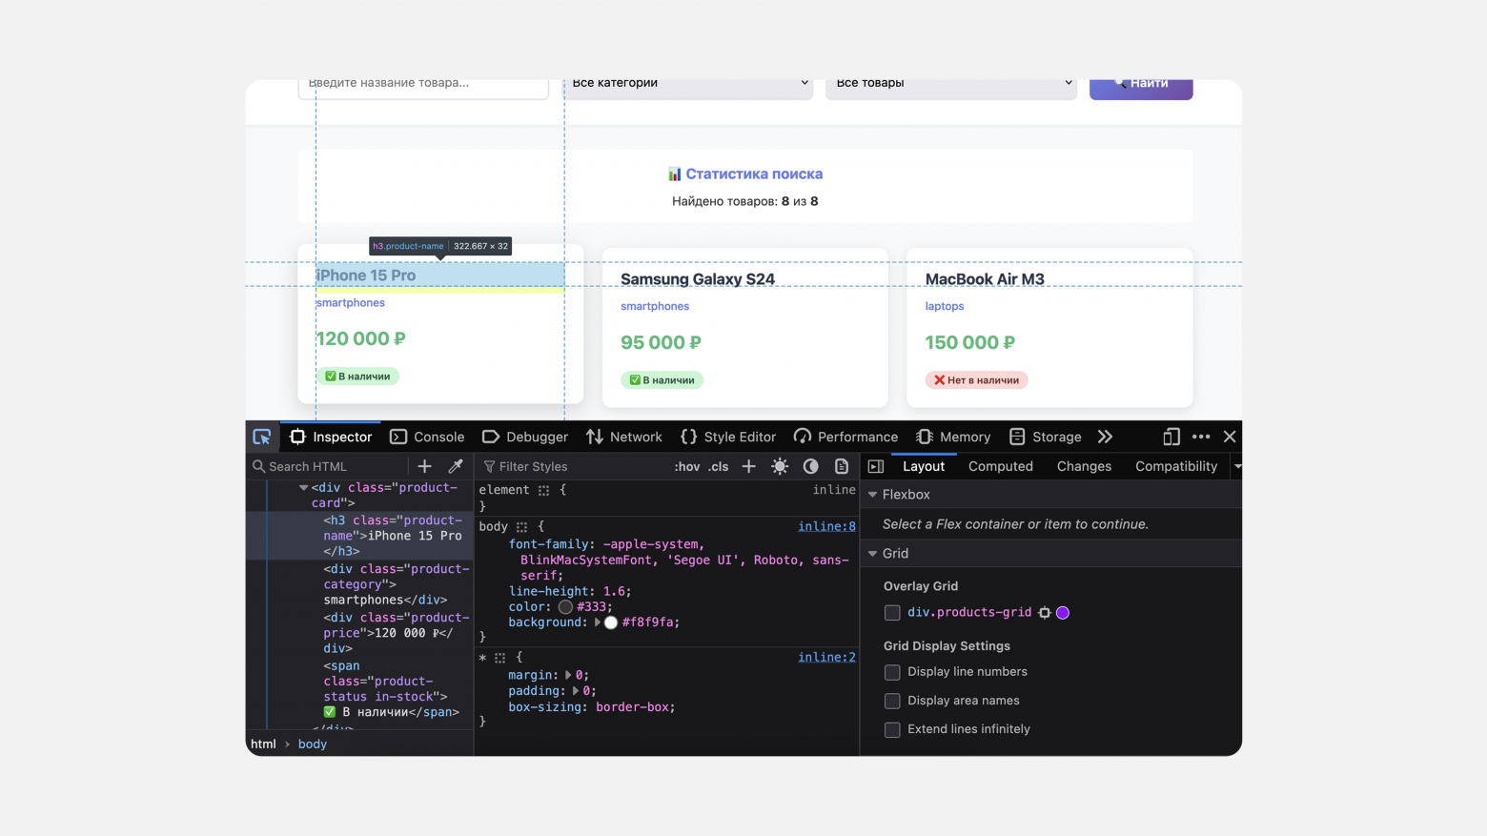Image resolution: width=1487 pixels, height=836 pixels.
Task: Open the DevTools three-dot options menu
Action: pos(1201,437)
